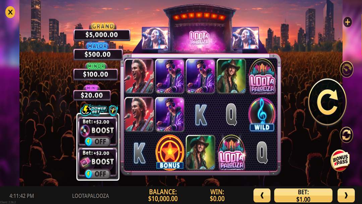Open the autoplay arrows icon
Screen dimensions: 362x204
click(346, 135)
